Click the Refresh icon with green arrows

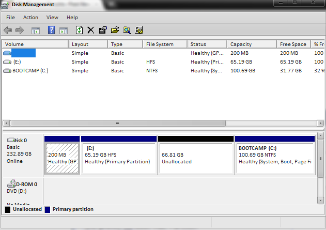click(x=79, y=30)
